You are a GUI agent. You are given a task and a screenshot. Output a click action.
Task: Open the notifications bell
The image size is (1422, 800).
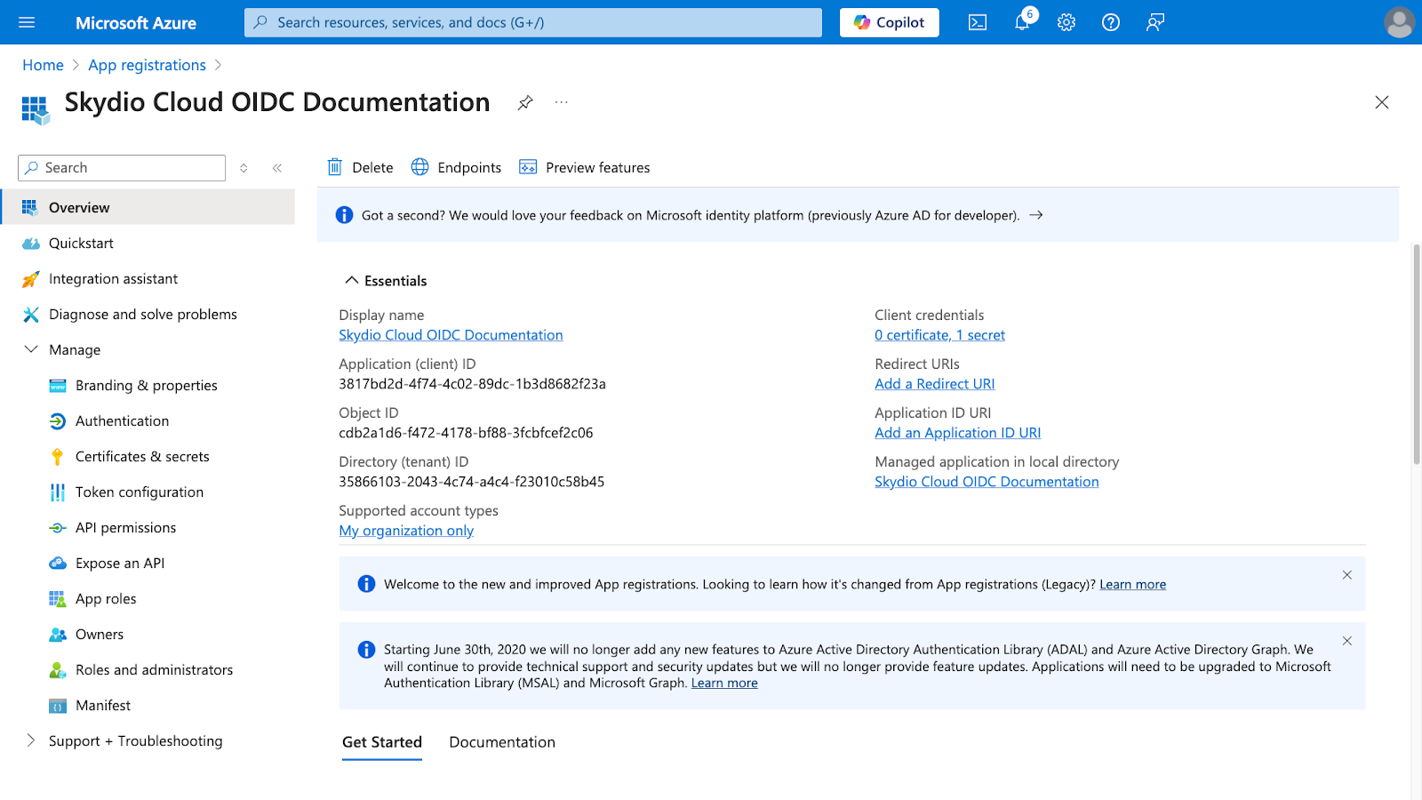(x=1022, y=22)
